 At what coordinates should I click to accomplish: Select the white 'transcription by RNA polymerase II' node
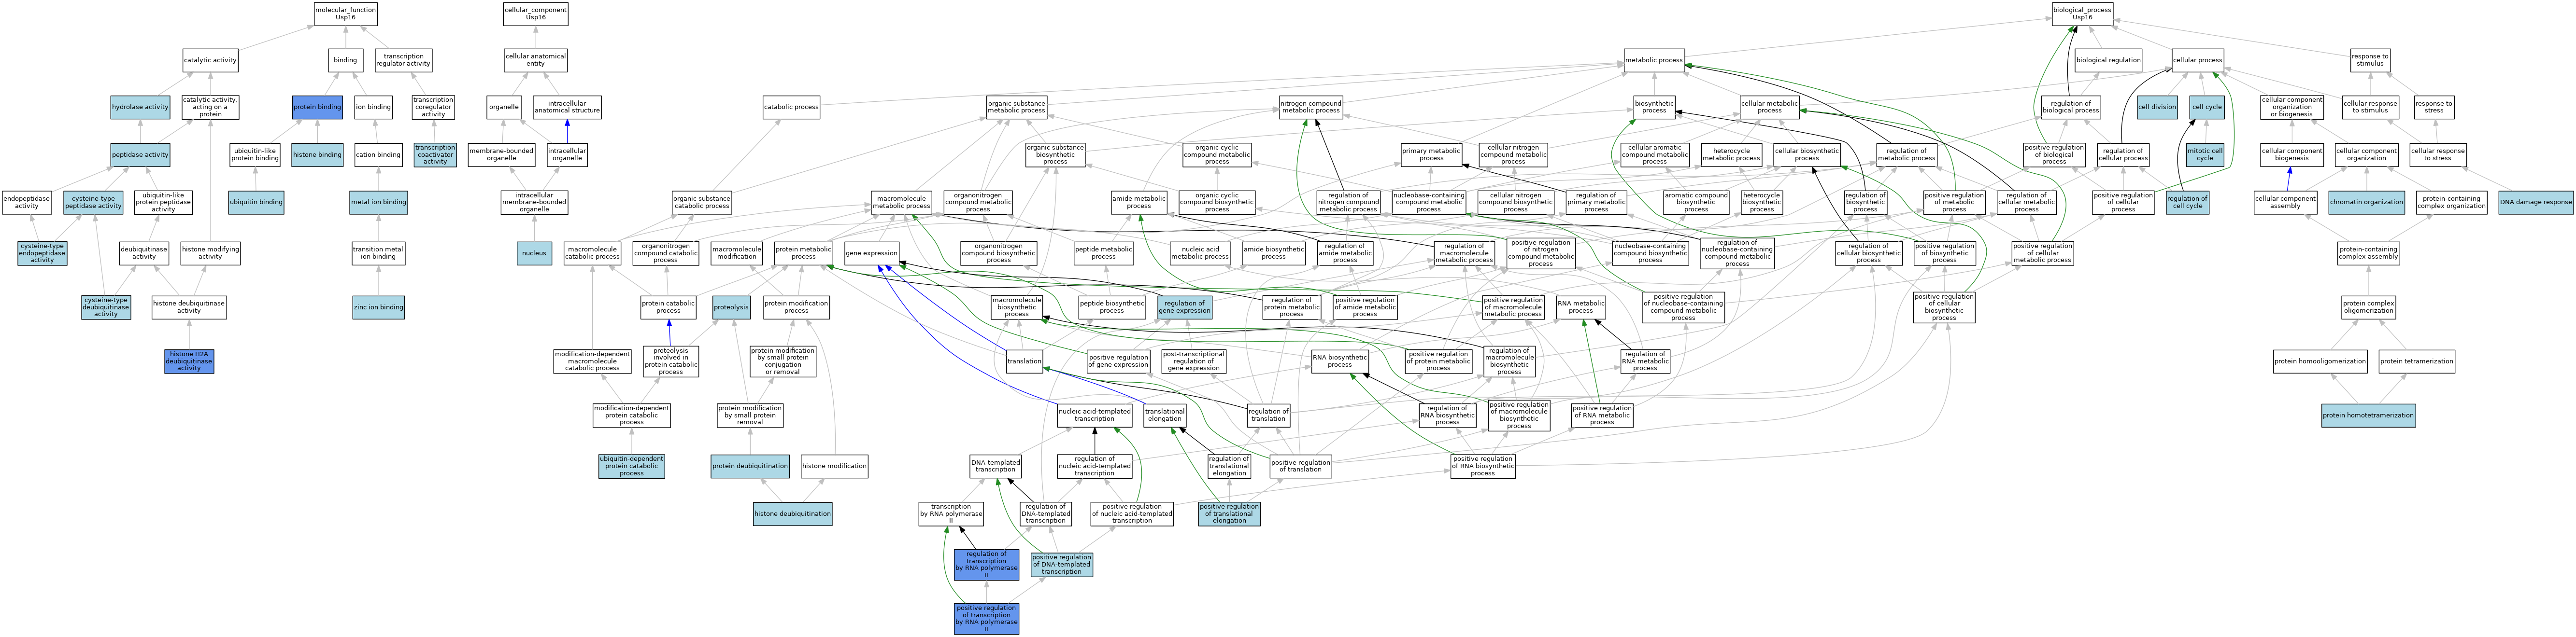pyautogui.click(x=951, y=514)
